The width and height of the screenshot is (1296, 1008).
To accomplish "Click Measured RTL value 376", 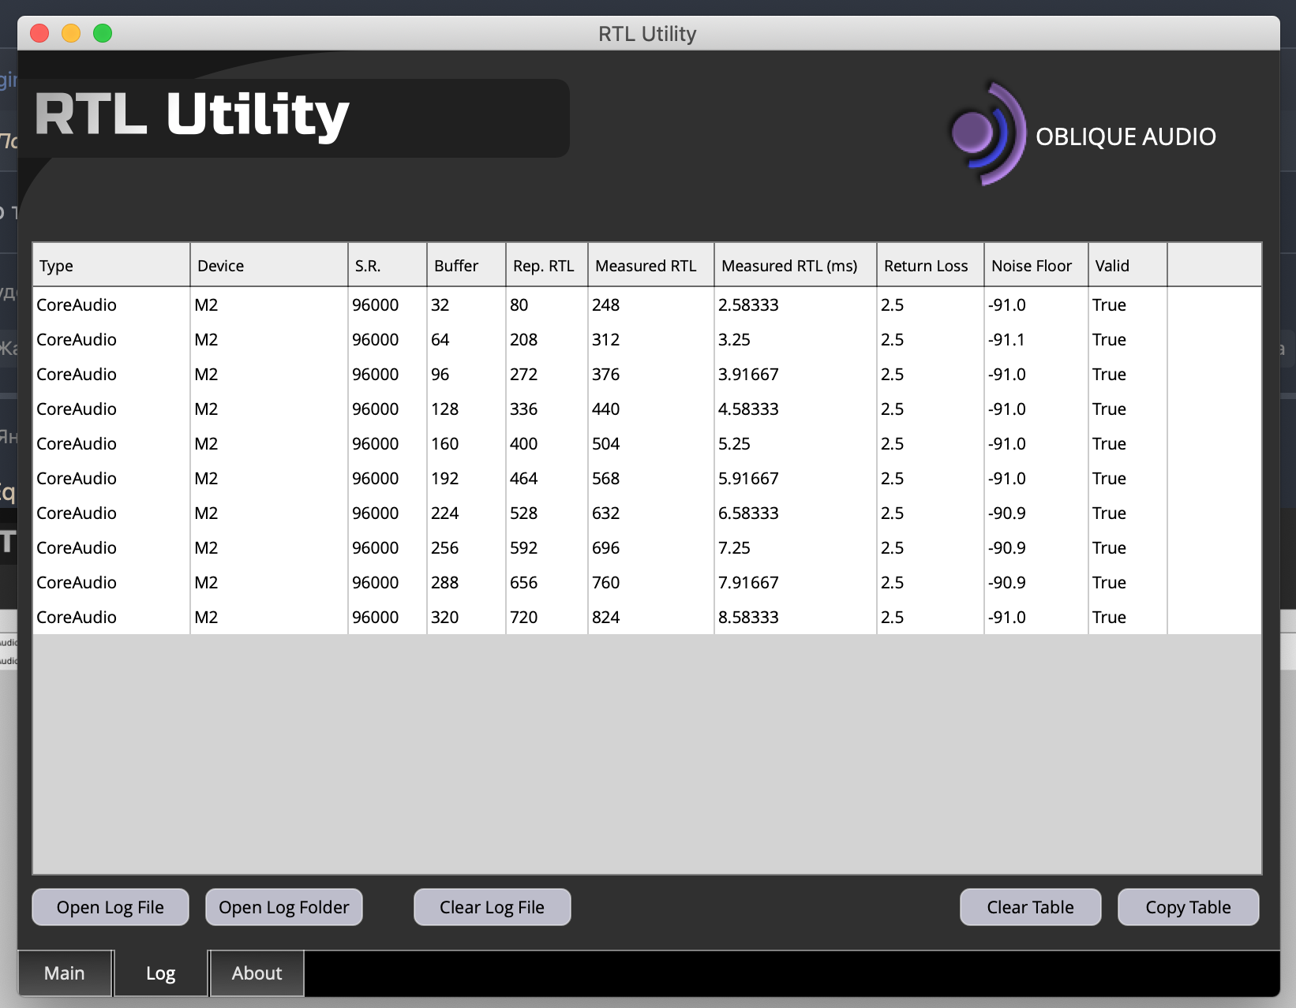I will 651,374.
